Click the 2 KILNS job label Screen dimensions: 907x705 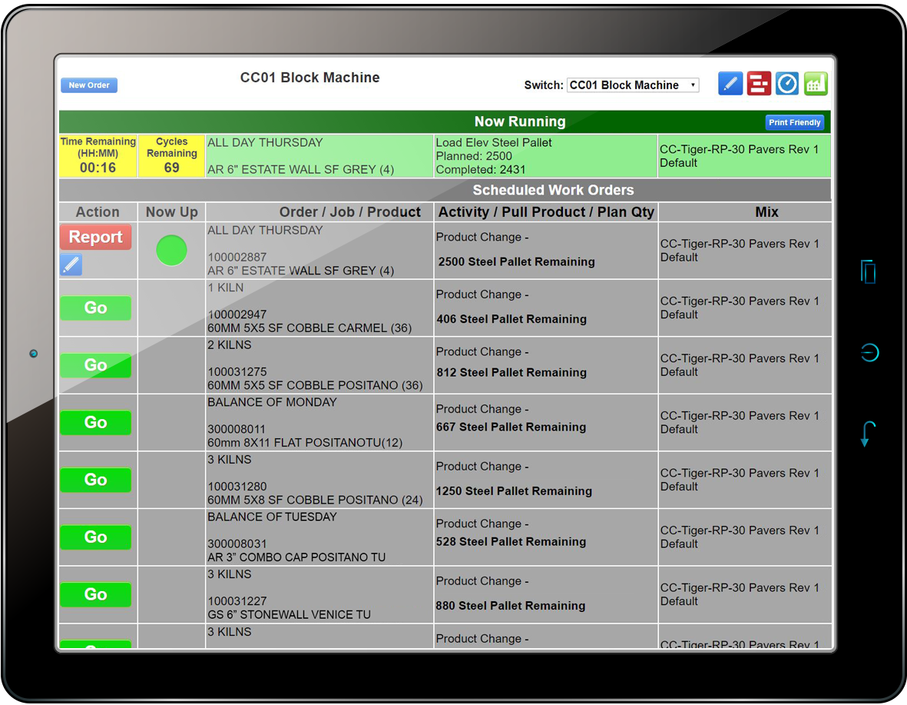coord(230,344)
